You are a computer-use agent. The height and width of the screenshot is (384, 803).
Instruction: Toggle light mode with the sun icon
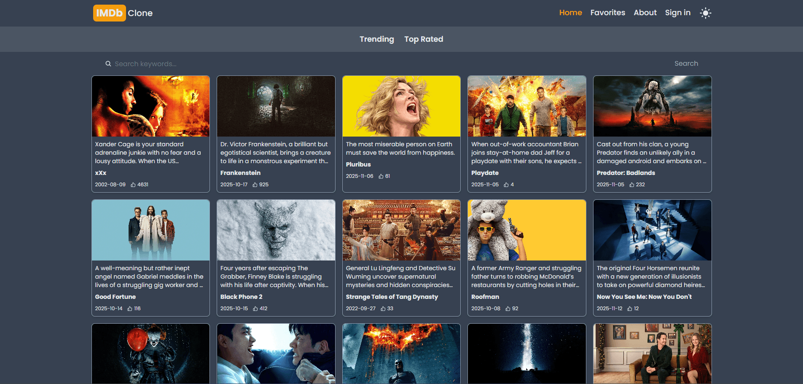pyautogui.click(x=706, y=13)
